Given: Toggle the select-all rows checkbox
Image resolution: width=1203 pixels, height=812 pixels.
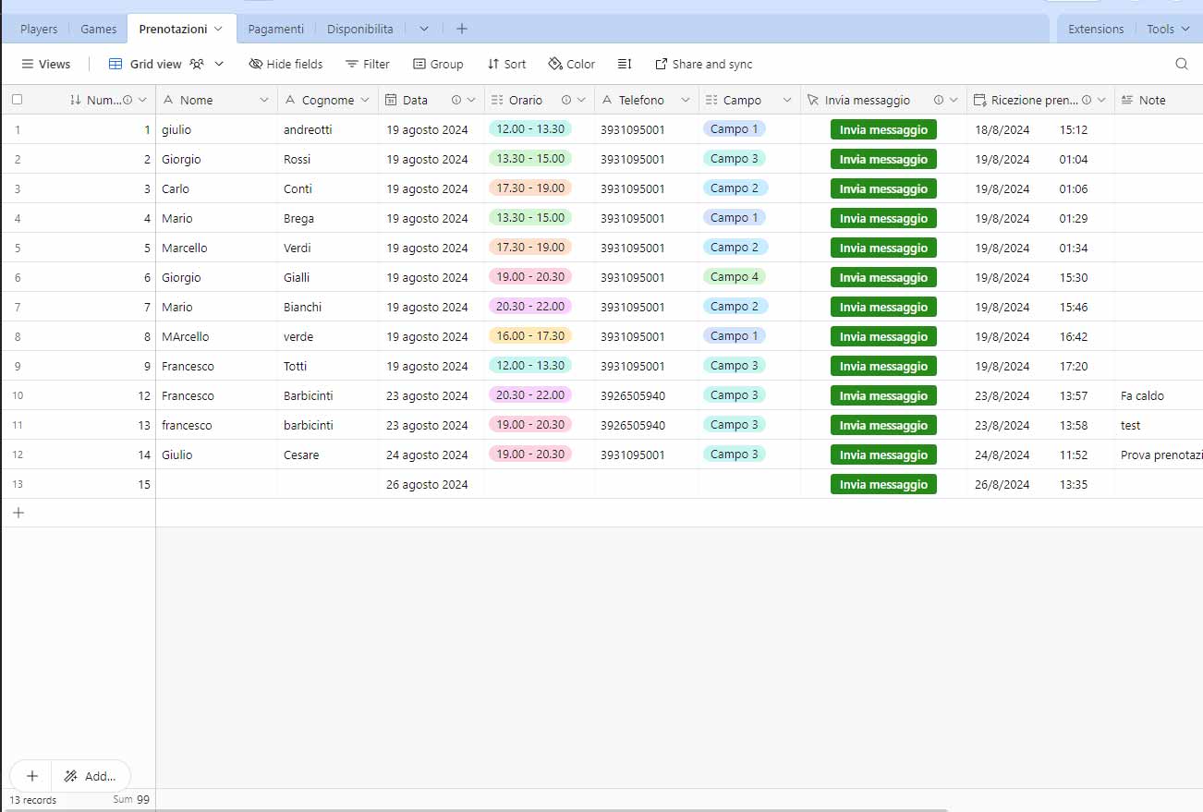Looking at the screenshot, I should [17, 100].
